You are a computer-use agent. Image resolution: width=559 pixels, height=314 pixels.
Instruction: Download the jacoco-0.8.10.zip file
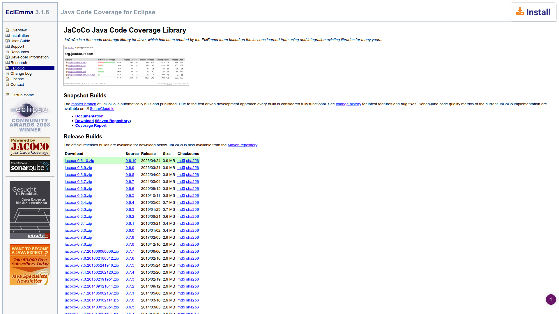79,161
